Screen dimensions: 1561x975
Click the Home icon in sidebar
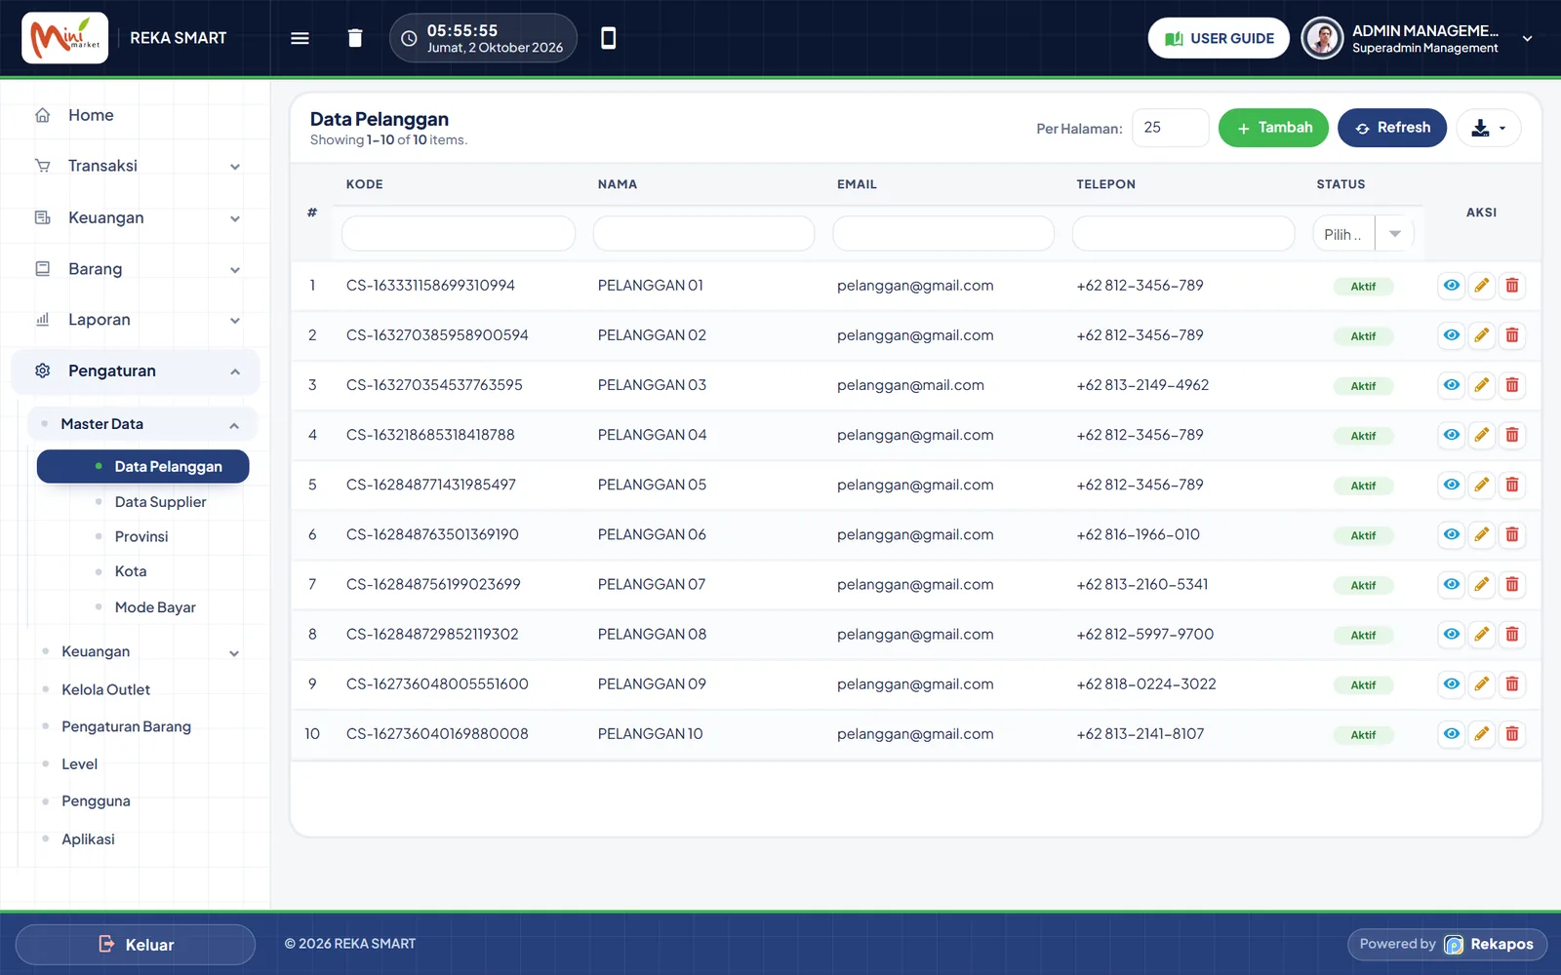(x=43, y=115)
